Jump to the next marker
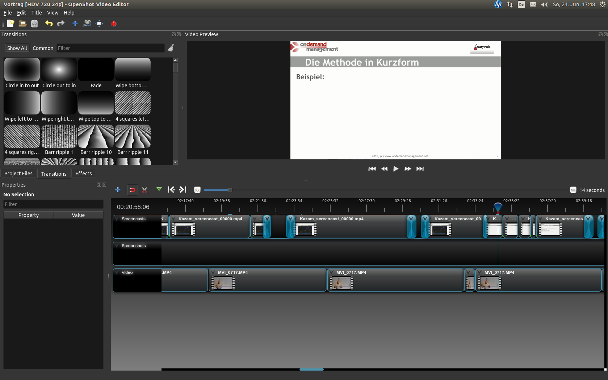The height and width of the screenshot is (380, 608). tap(183, 189)
